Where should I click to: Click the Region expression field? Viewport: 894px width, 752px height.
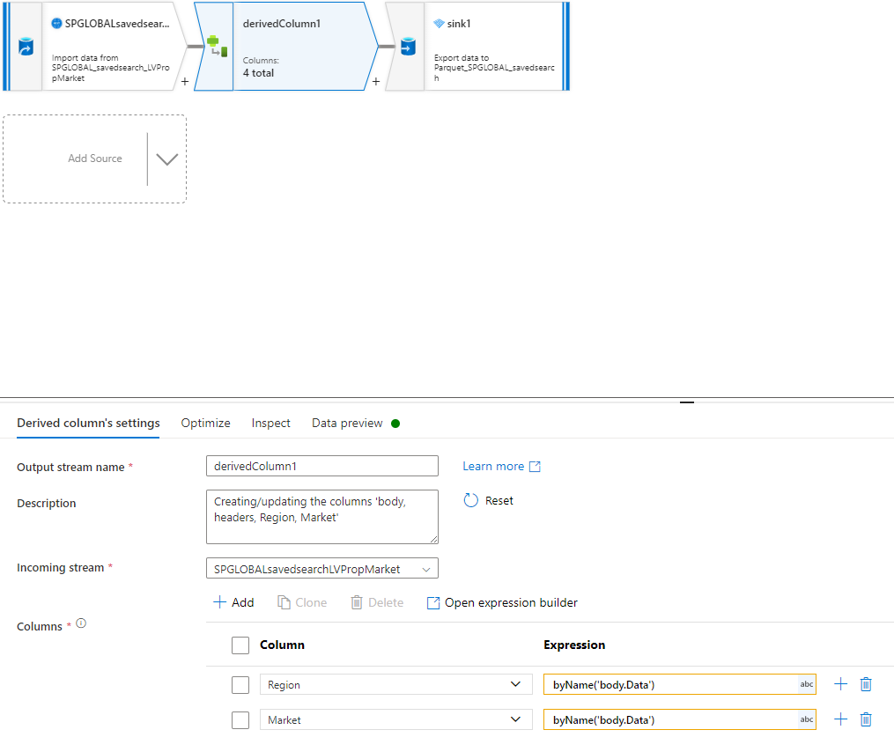pos(680,684)
